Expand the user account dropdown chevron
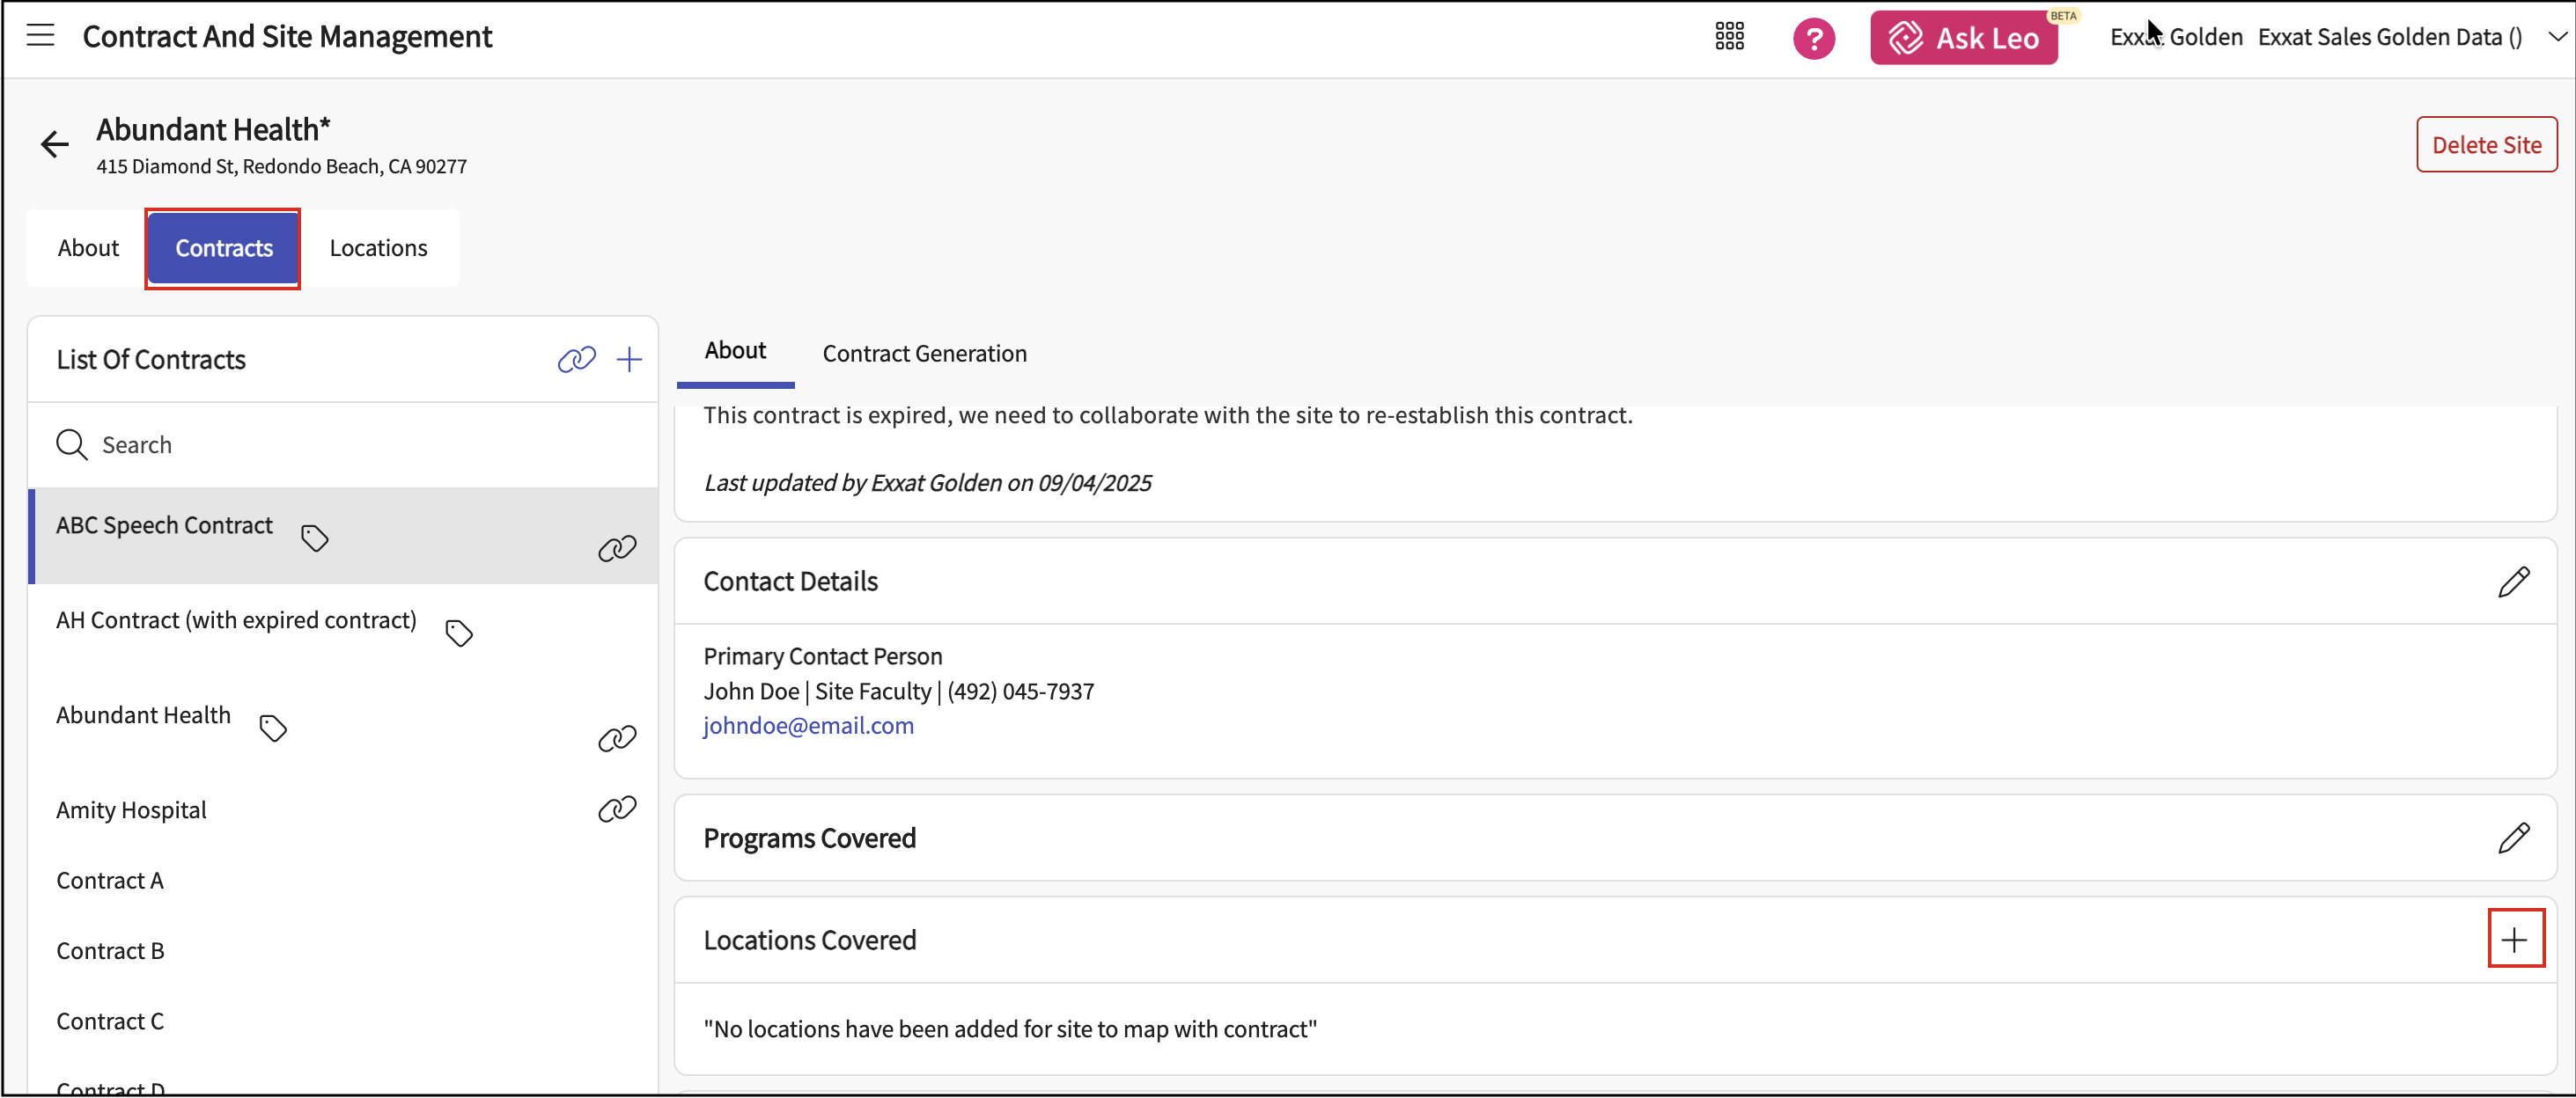2576x1098 pixels. pyautogui.click(x=2557, y=37)
